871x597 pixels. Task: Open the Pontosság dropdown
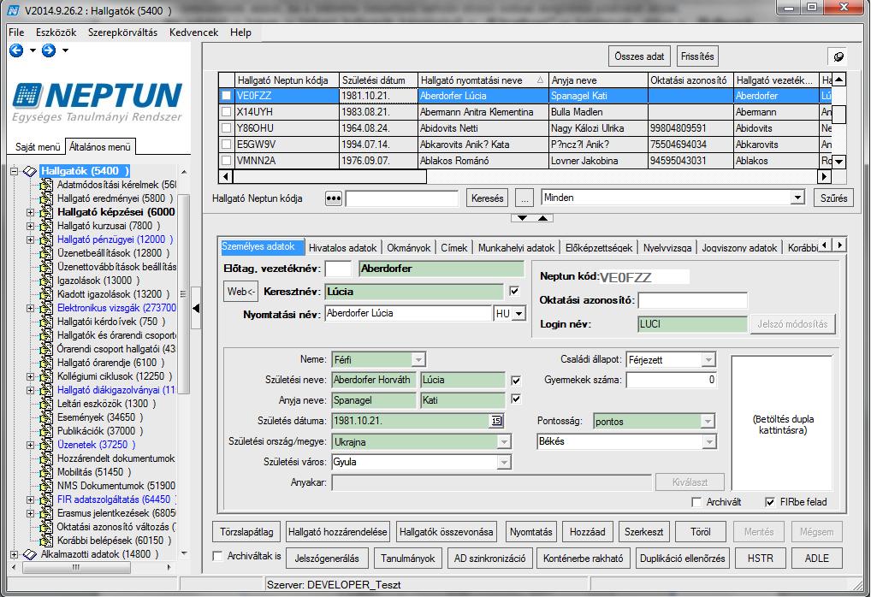707,422
